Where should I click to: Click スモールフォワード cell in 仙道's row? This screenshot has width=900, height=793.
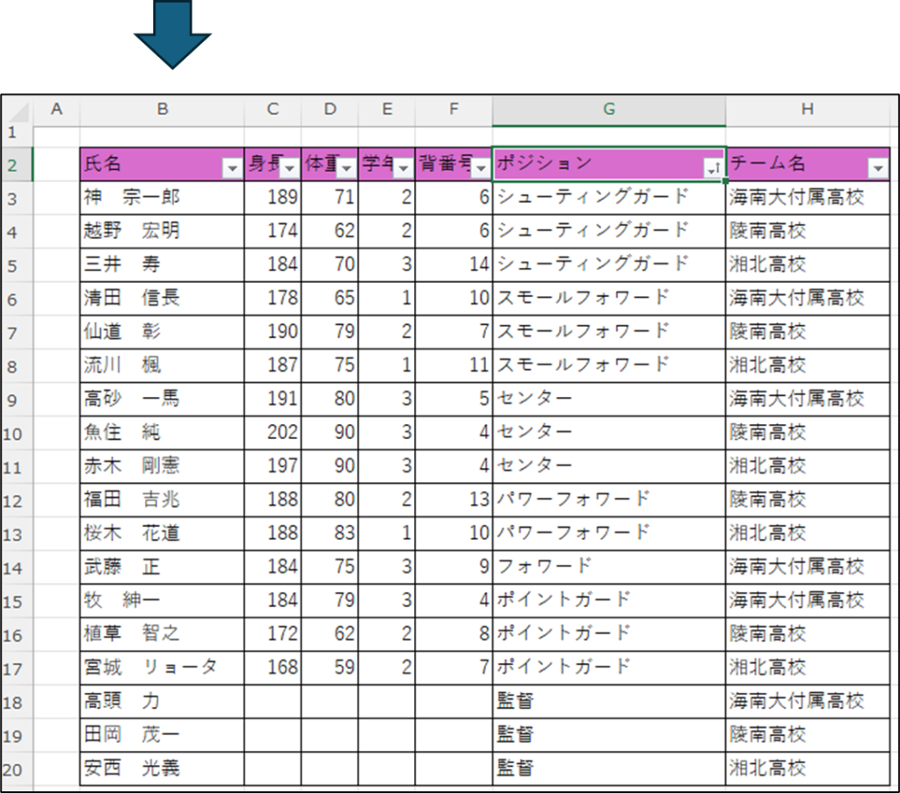(x=609, y=332)
